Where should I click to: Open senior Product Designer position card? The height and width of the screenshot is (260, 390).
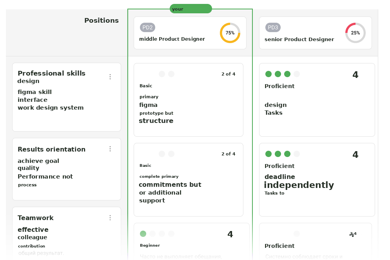316,33
